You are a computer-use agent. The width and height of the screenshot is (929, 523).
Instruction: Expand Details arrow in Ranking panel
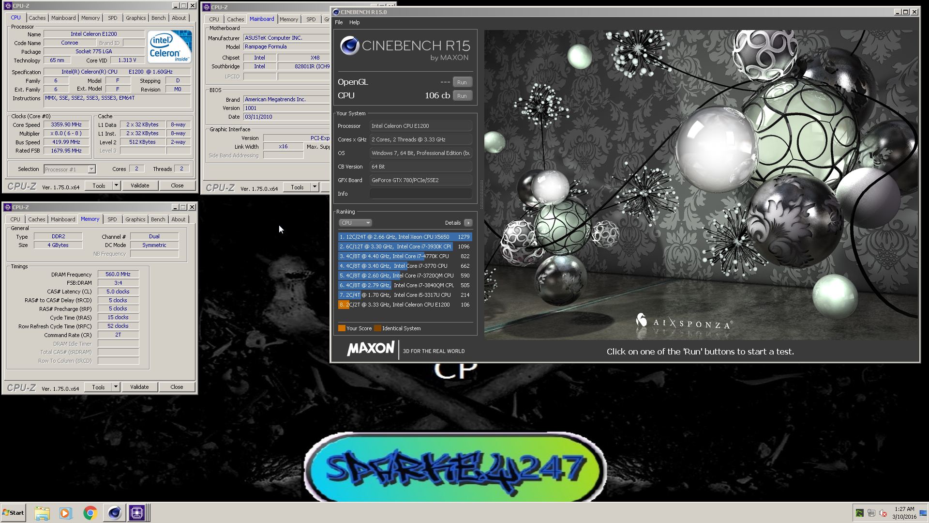468,223
